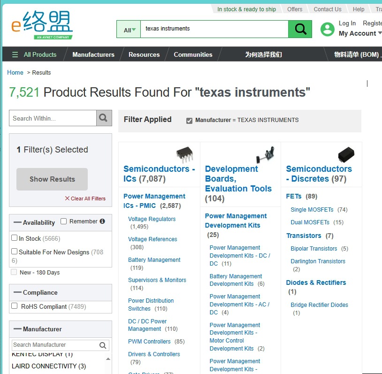Viewport: 382px width, 374px height.
Task: Open Voltage Regulators subcategory
Action: coord(152,219)
